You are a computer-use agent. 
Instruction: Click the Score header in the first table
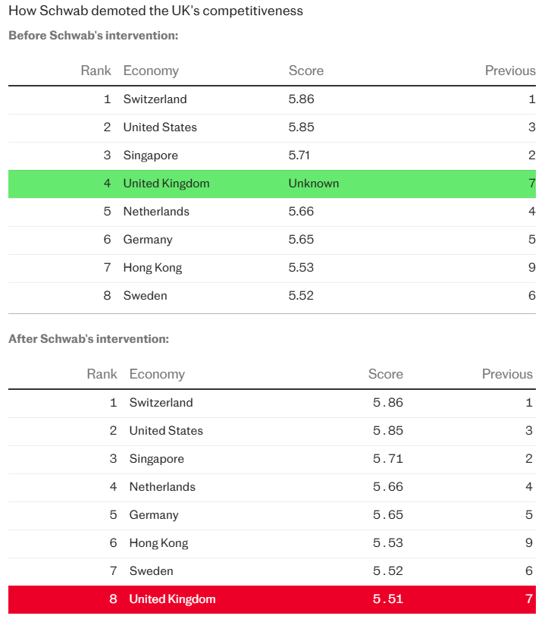pos(306,71)
